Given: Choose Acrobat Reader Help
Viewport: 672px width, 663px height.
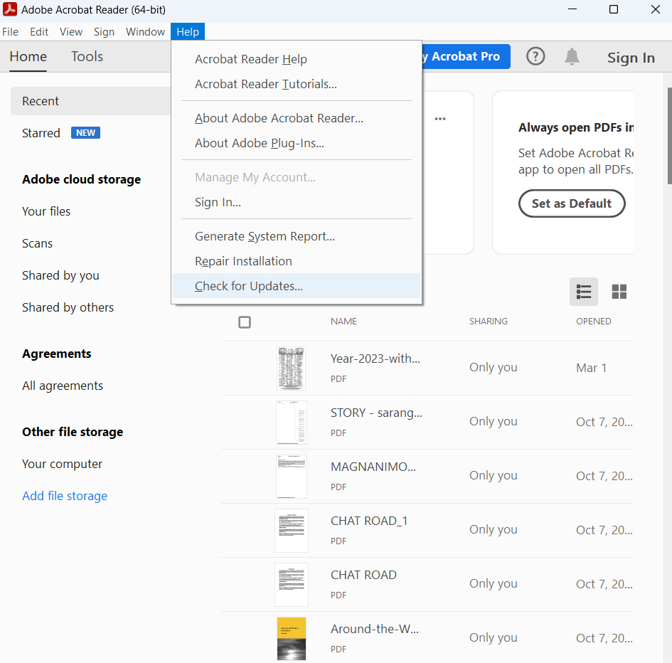Looking at the screenshot, I should click(297, 59).
